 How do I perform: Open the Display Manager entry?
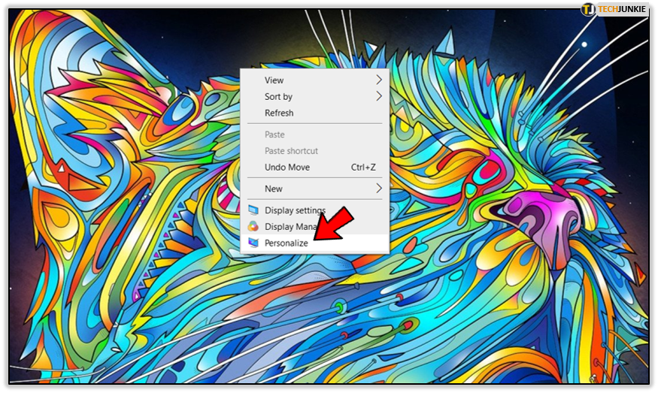click(315, 226)
